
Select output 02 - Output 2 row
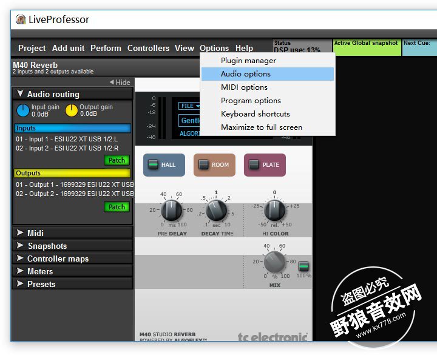(75, 194)
